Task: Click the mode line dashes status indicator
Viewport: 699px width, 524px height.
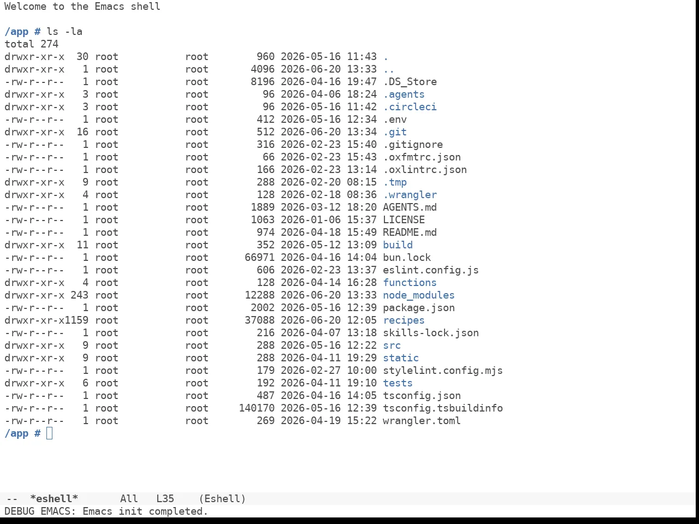Action: [x=12, y=499]
